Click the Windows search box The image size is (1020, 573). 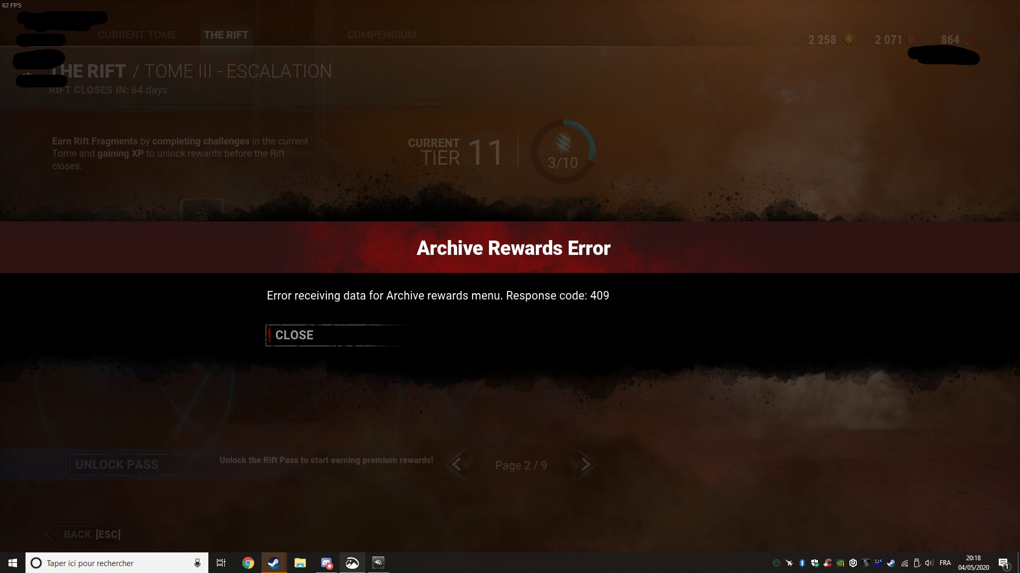[x=116, y=563]
